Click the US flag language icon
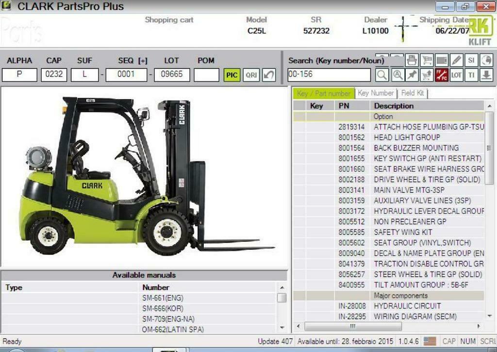497x352 pixels. (430, 341)
